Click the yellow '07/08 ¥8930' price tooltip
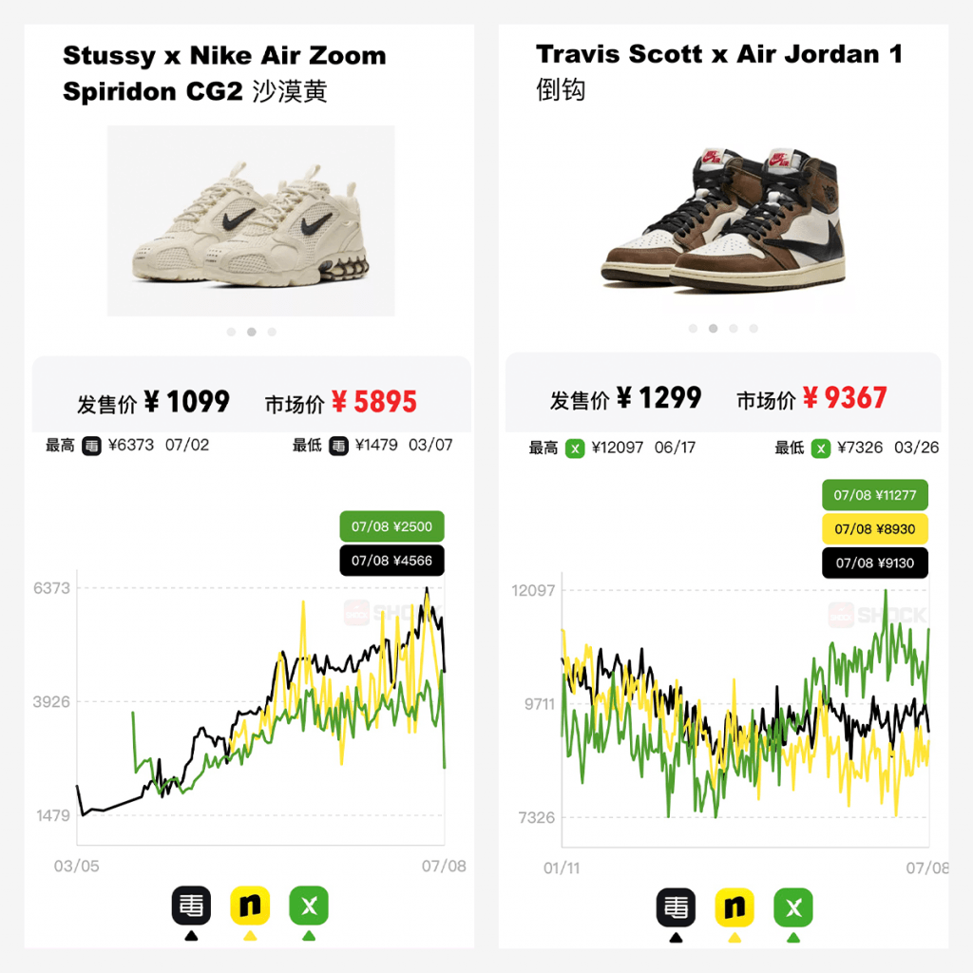 (875, 529)
